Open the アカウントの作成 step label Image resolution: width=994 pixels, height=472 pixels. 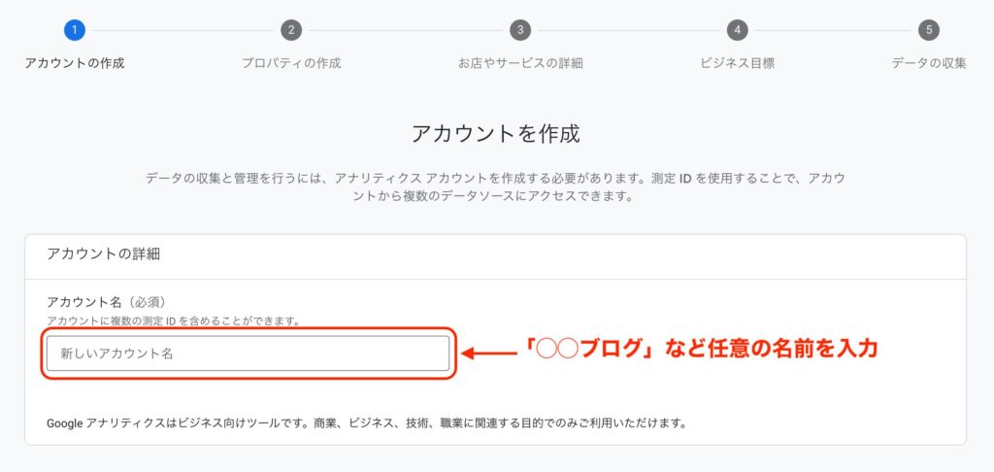coord(74,63)
